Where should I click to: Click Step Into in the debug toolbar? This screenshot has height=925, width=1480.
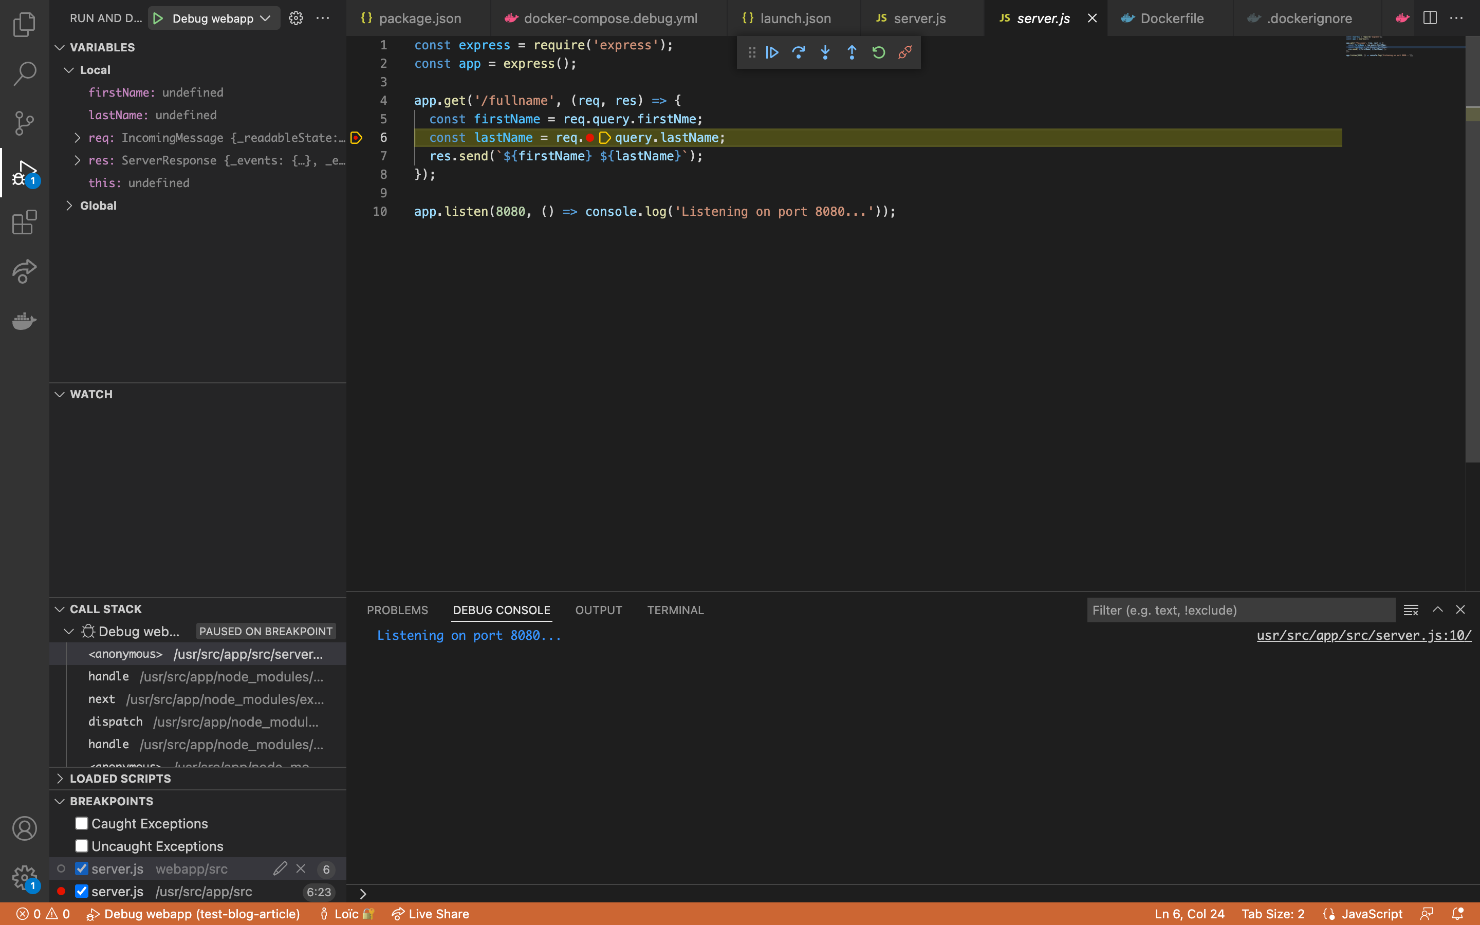click(x=825, y=52)
